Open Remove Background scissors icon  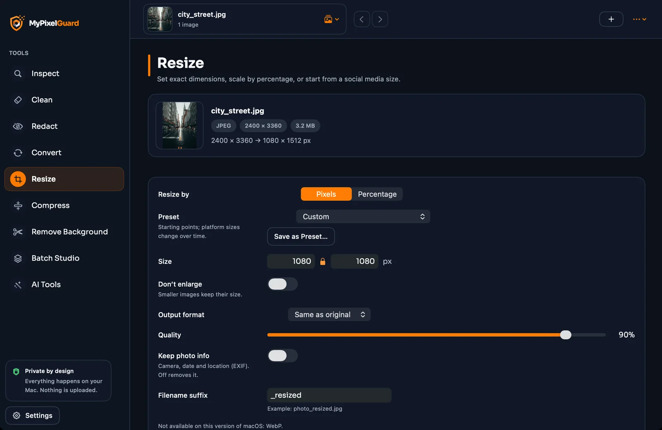click(18, 232)
